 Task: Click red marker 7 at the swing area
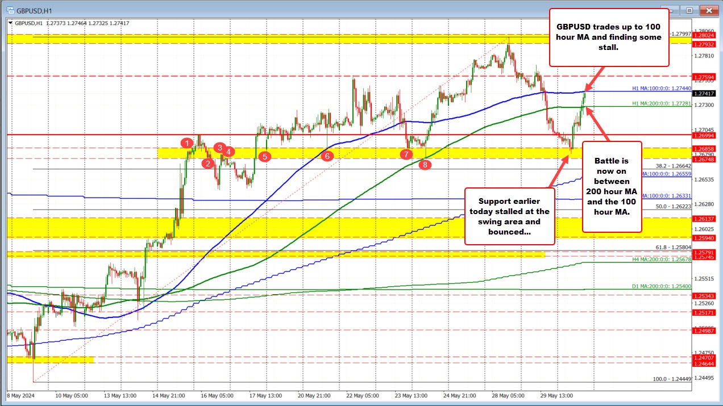click(x=406, y=153)
